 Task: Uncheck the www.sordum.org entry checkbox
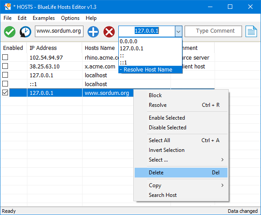tap(5, 93)
